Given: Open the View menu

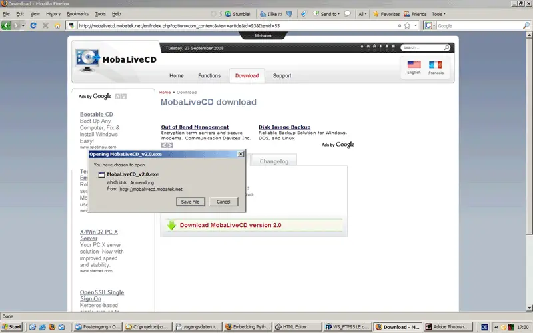Looking at the screenshot, I should coord(35,14).
